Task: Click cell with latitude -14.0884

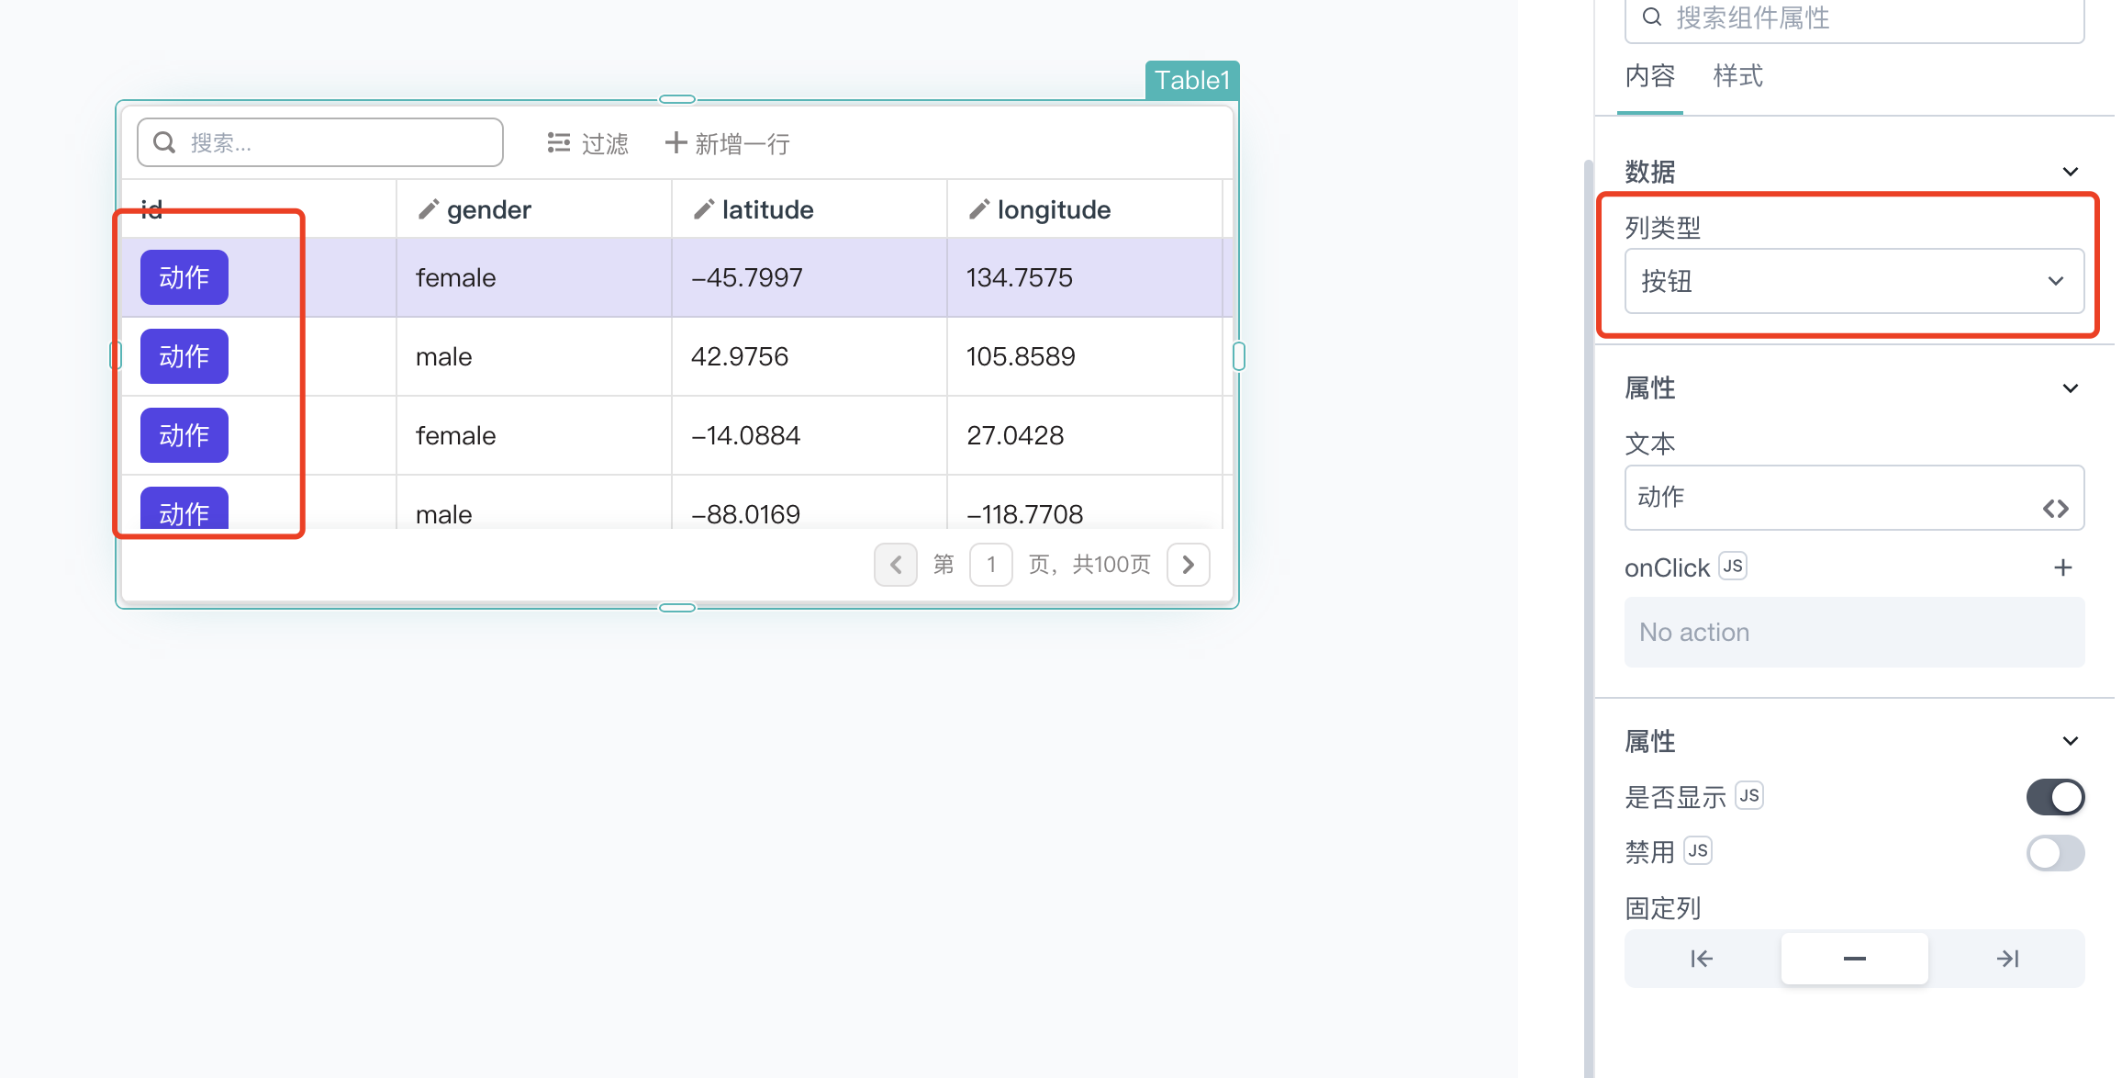Action: (x=810, y=435)
